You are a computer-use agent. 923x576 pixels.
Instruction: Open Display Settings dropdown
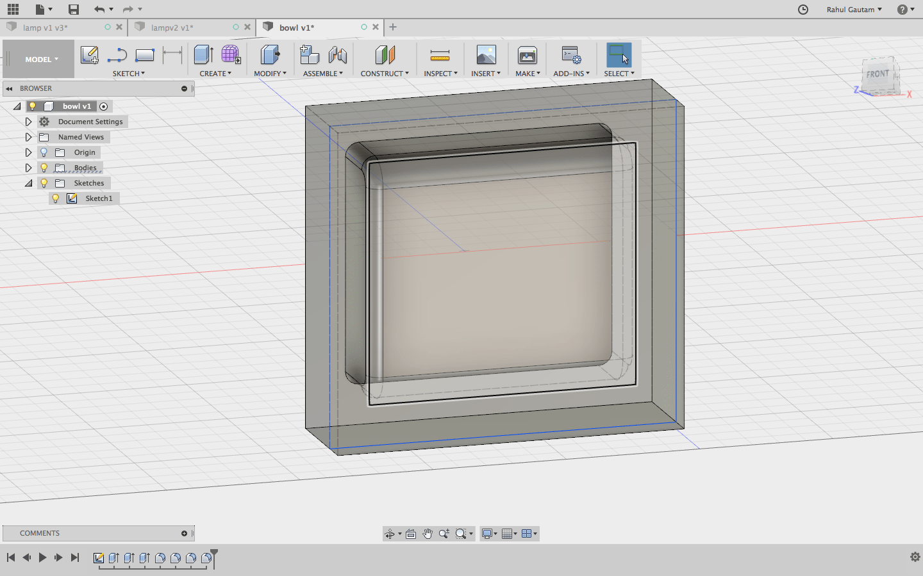point(490,534)
